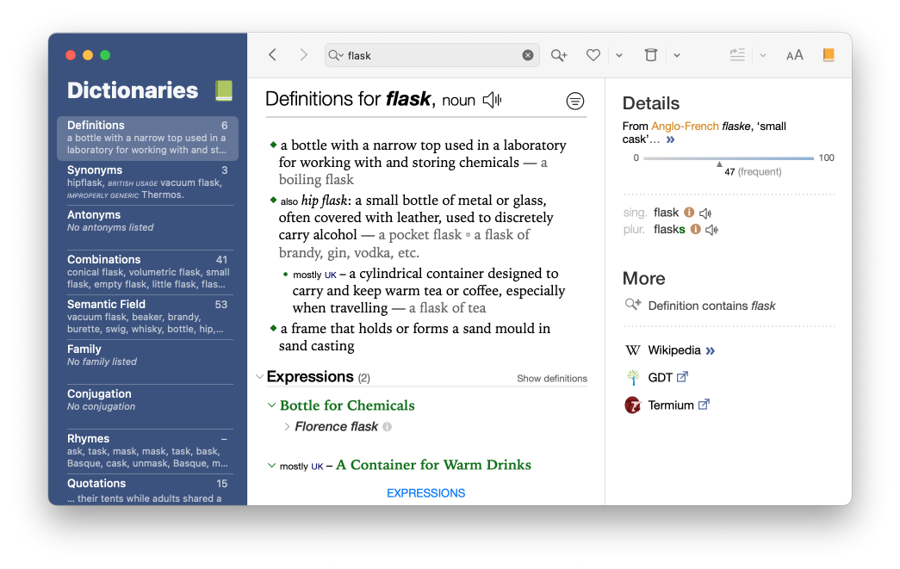Viewport: 900px width, 569px height.
Task: Collapse the Expressions section
Action: tap(259, 377)
